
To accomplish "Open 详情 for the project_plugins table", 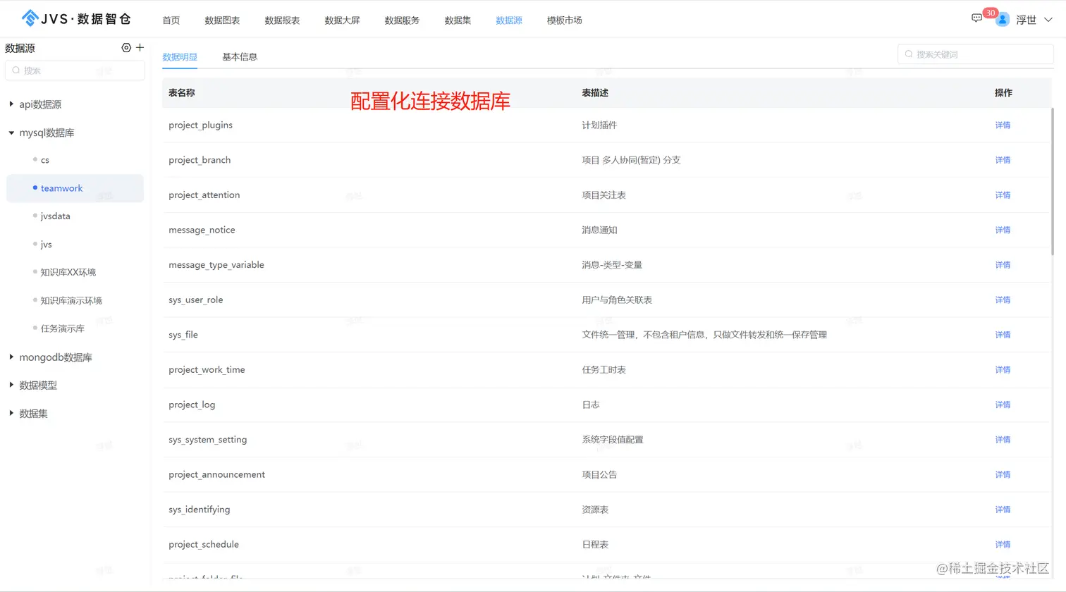I will pyautogui.click(x=1002, y=125).
